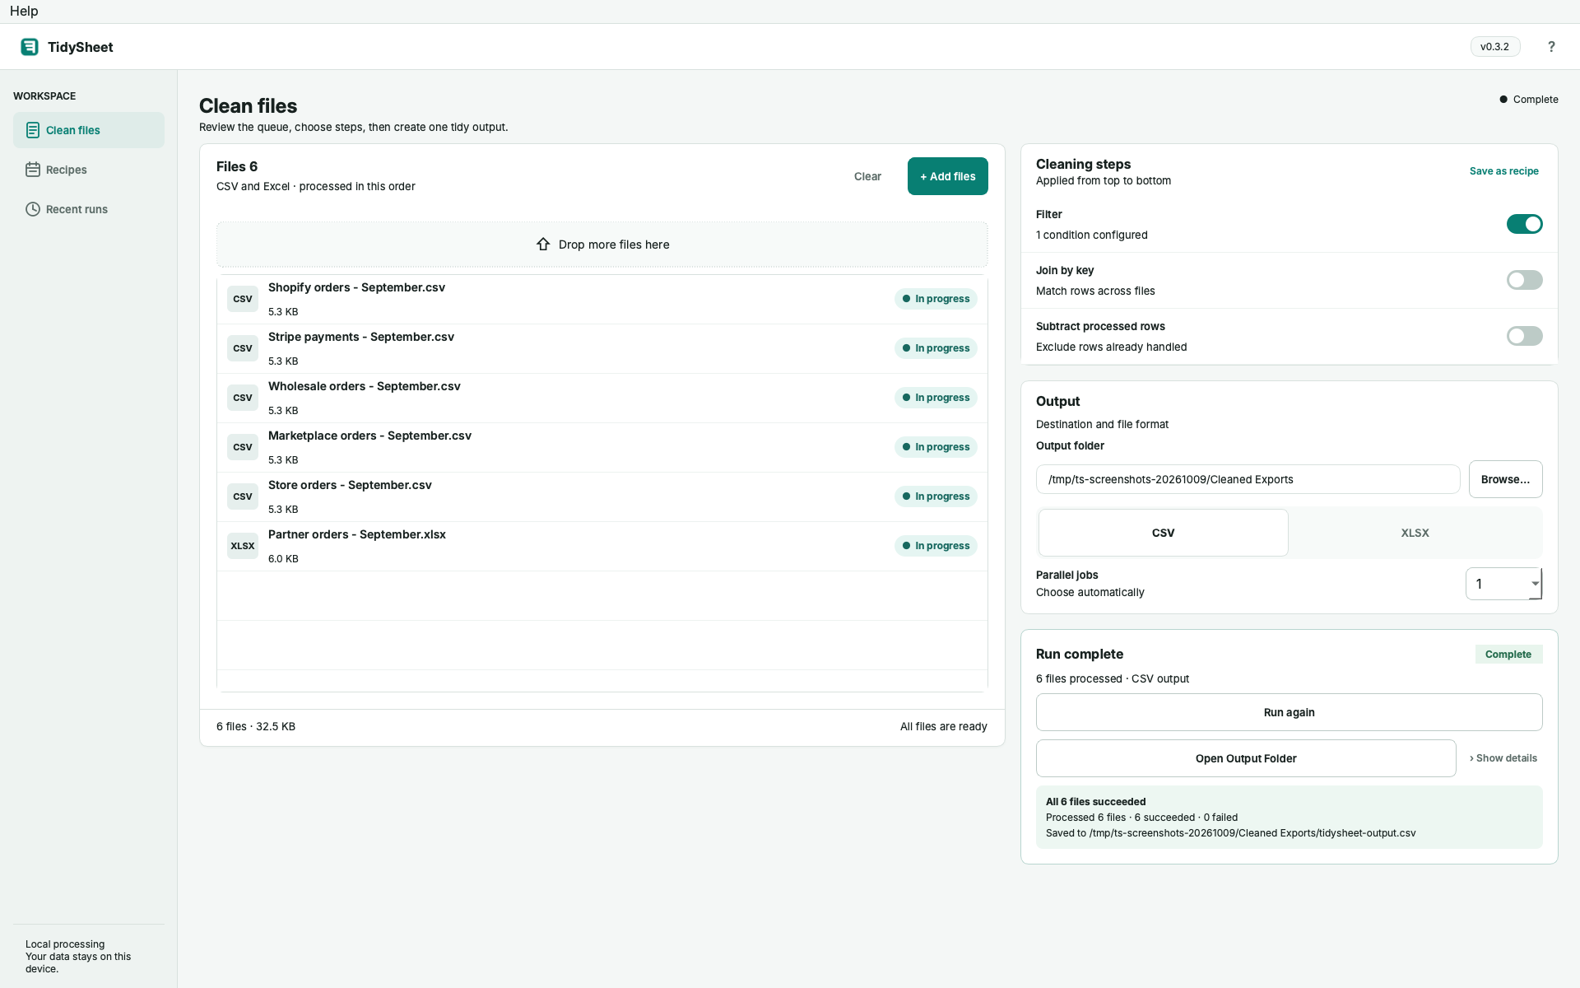Select Clean files in the sidebar
Viewport: 1580px width, 988px height.
click(89, 130)
